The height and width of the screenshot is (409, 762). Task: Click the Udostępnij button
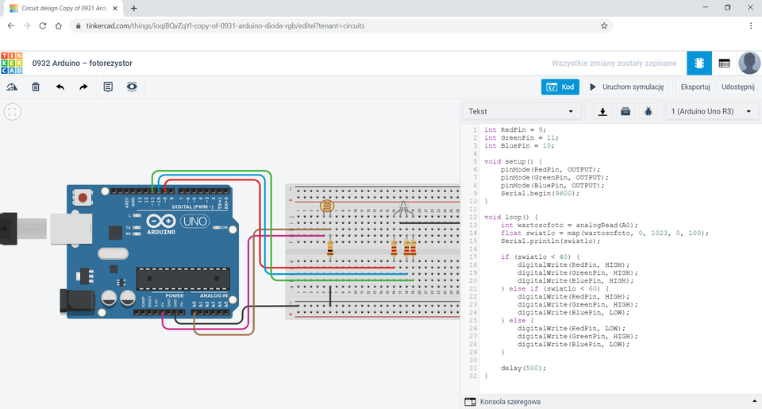coord(737,87)
